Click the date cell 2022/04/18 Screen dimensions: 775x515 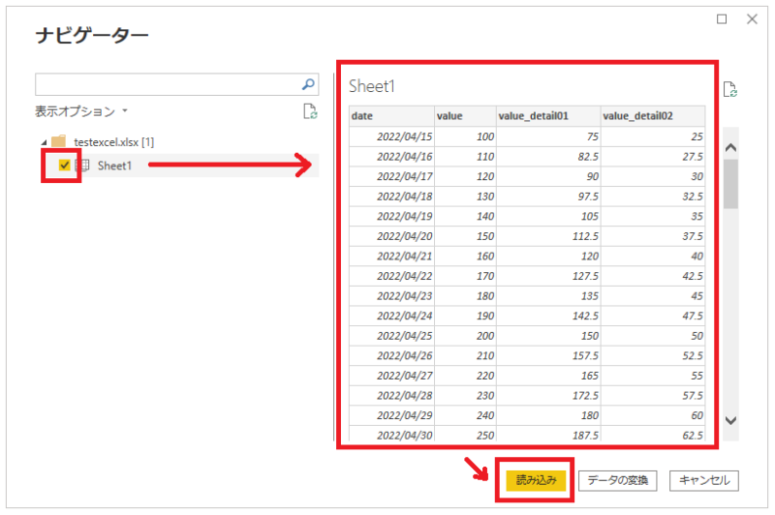coord(391,197)
